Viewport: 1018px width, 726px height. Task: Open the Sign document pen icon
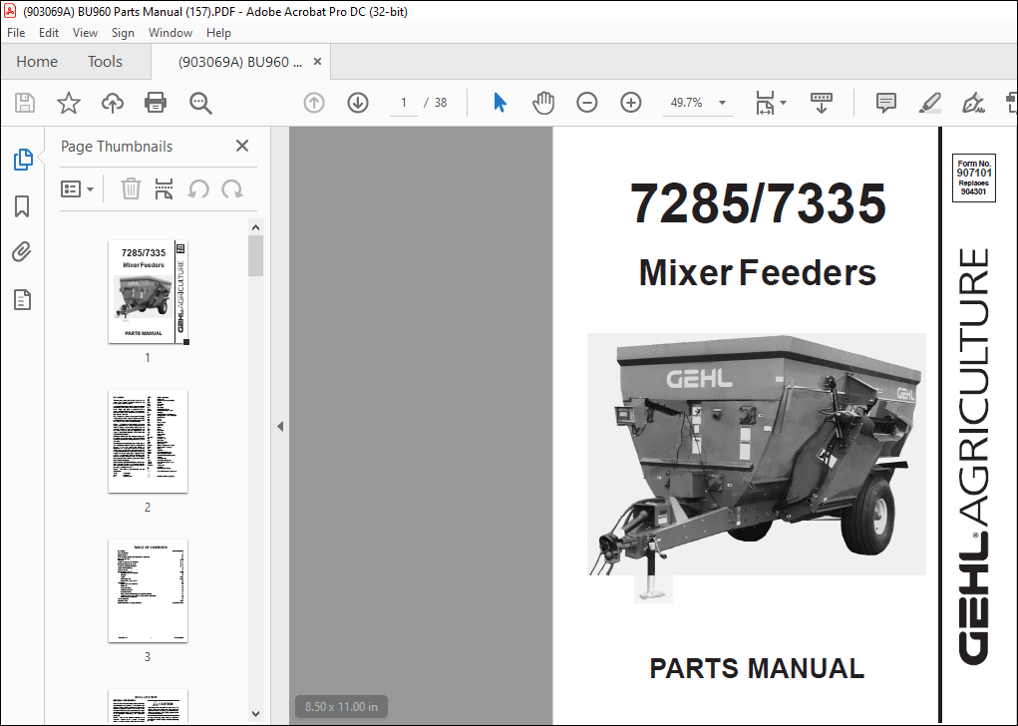click(972, 103)
